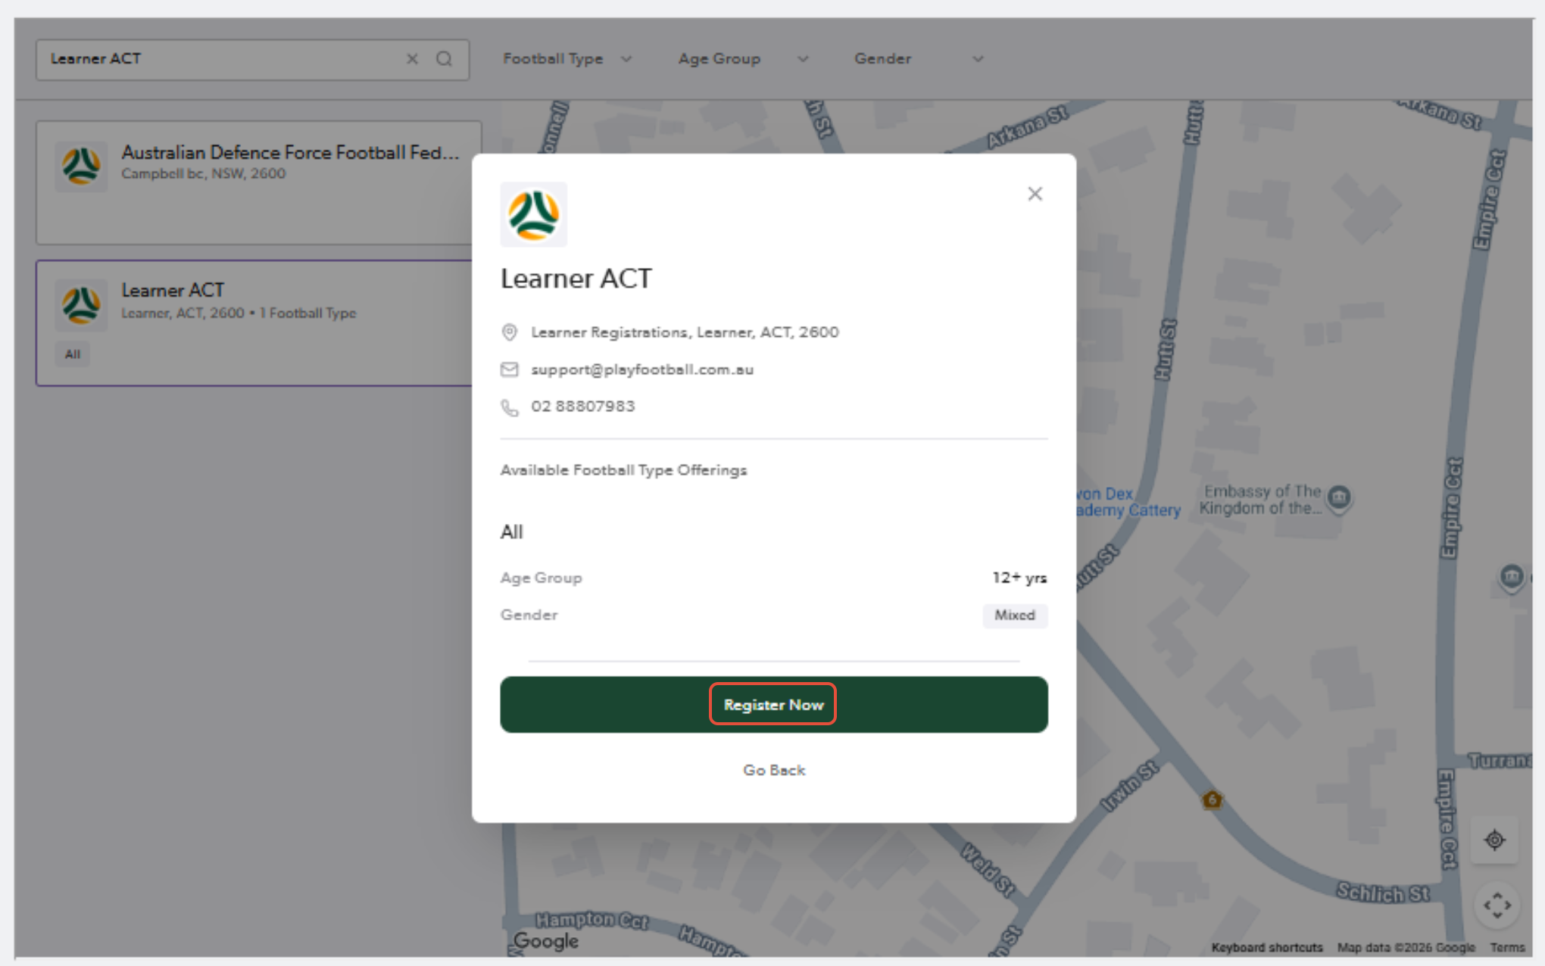
Task: Click the Australian Defence Force club logo
Action: click(80, 166)
